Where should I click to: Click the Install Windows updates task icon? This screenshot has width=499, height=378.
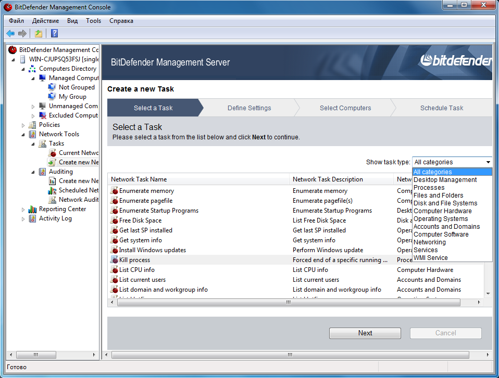pos(114,250)
